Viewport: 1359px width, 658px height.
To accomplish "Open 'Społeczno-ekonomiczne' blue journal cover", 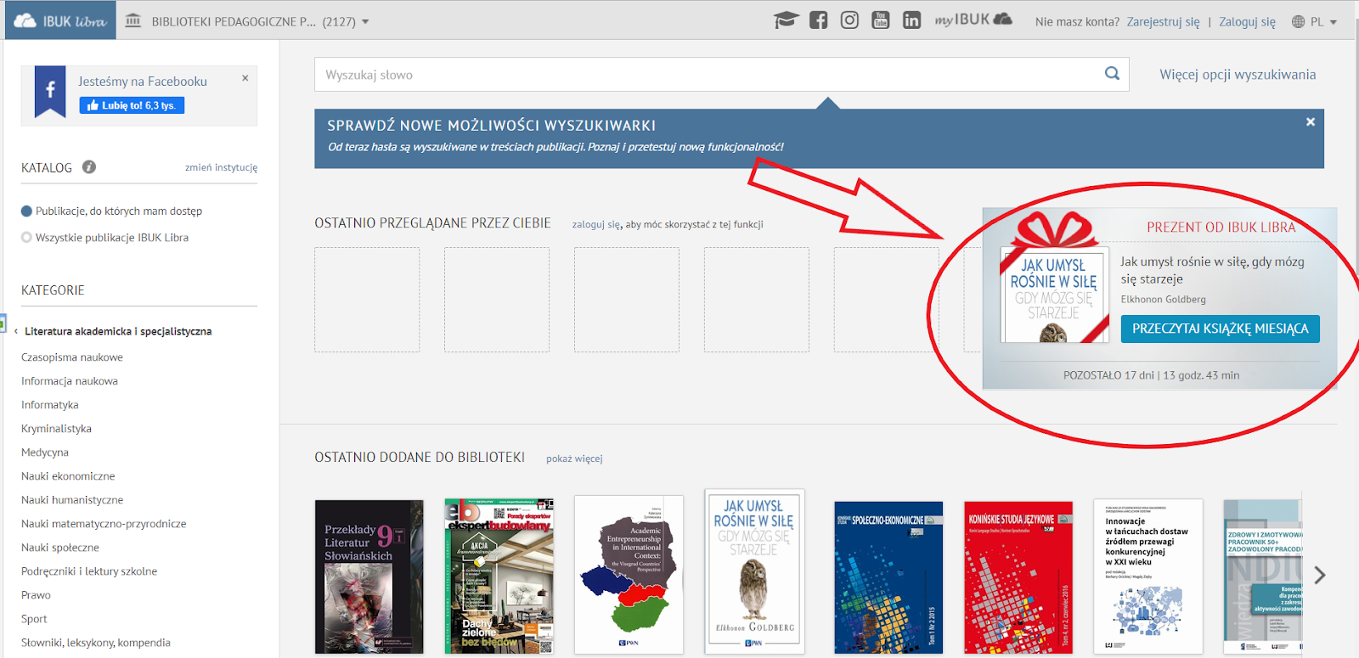I will coord(888,577).
